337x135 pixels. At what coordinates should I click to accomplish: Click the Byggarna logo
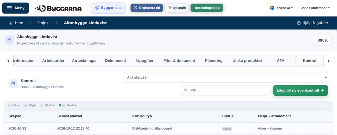click(58, 8)
